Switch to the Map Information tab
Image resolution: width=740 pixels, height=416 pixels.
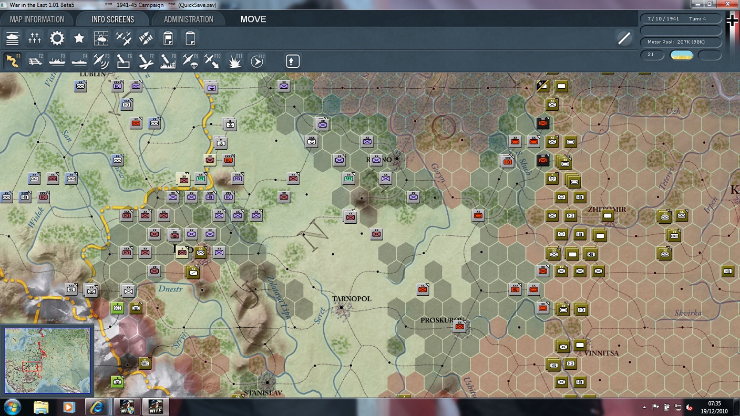(x=37, y=19)
